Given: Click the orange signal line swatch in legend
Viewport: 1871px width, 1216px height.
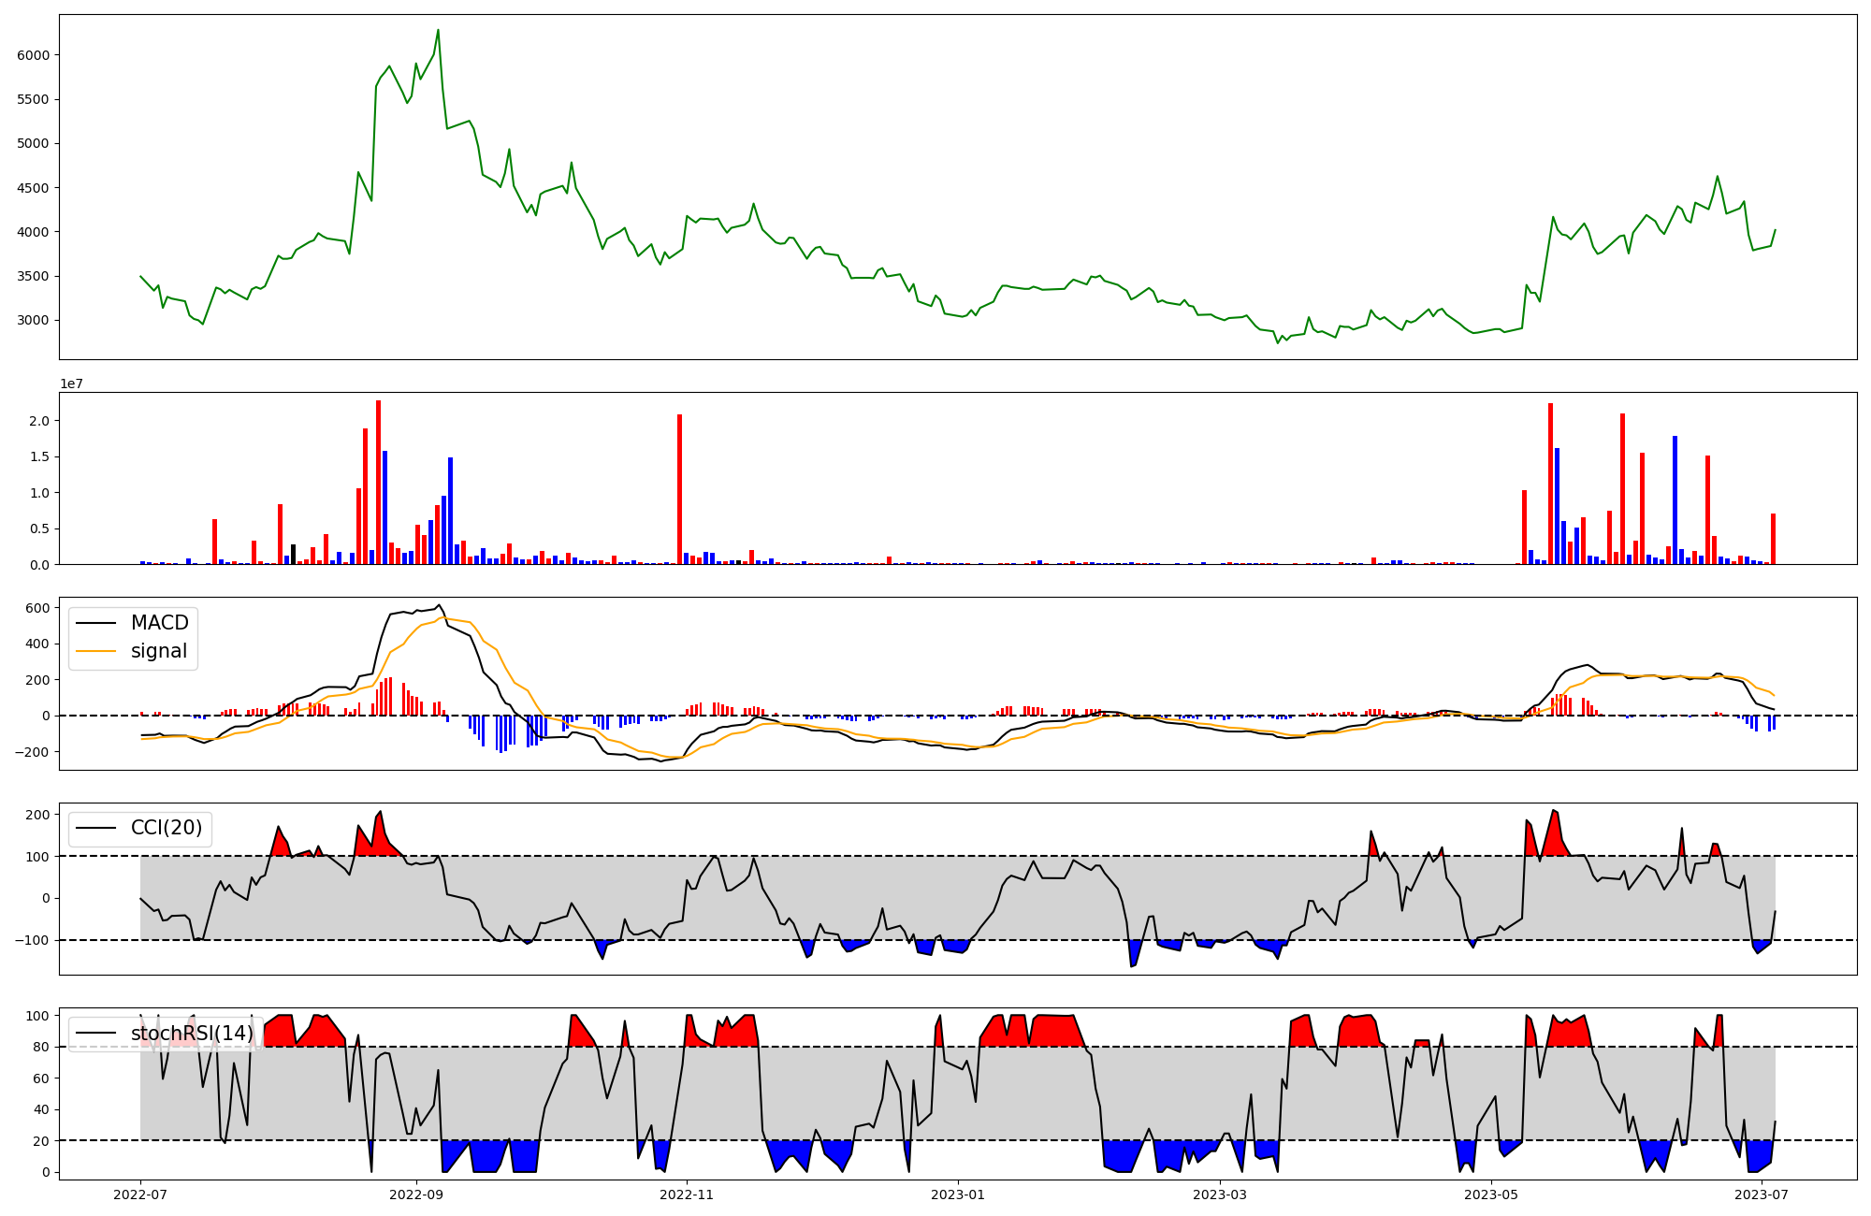Looking at the screenshot, I should pyautogui.click(x=95, y=651).
